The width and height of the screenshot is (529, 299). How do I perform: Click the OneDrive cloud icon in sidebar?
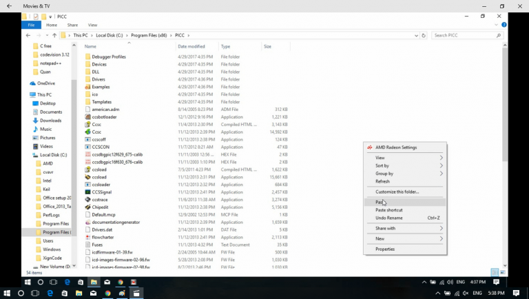click(x=32, y=83)
